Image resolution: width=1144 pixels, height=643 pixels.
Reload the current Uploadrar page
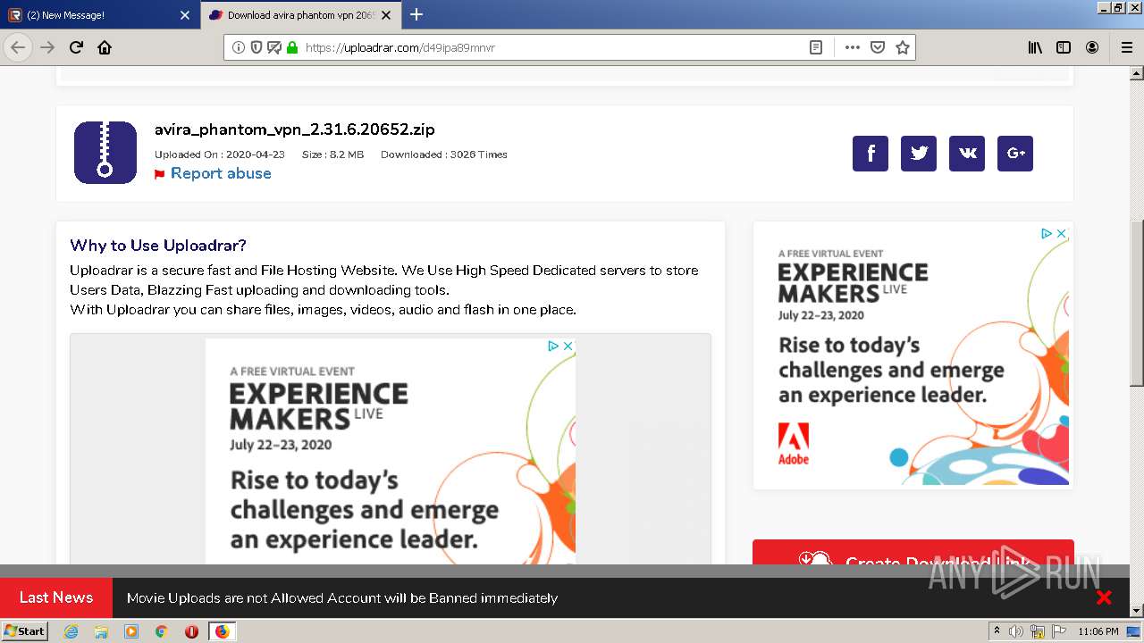76,47
